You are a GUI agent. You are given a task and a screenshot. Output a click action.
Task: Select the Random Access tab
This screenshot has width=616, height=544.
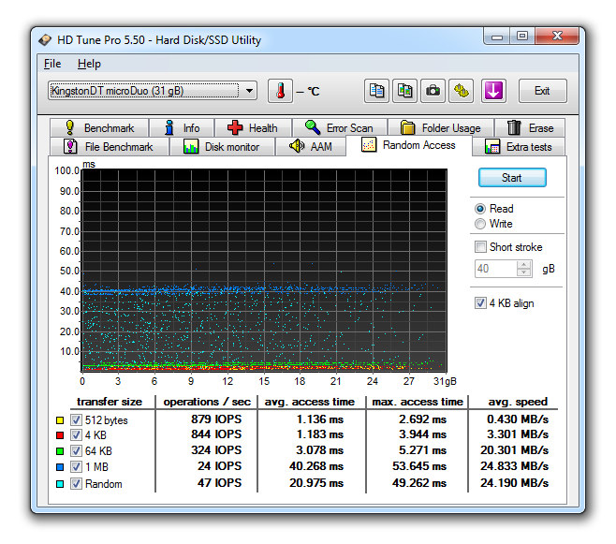tap(408, 145)
